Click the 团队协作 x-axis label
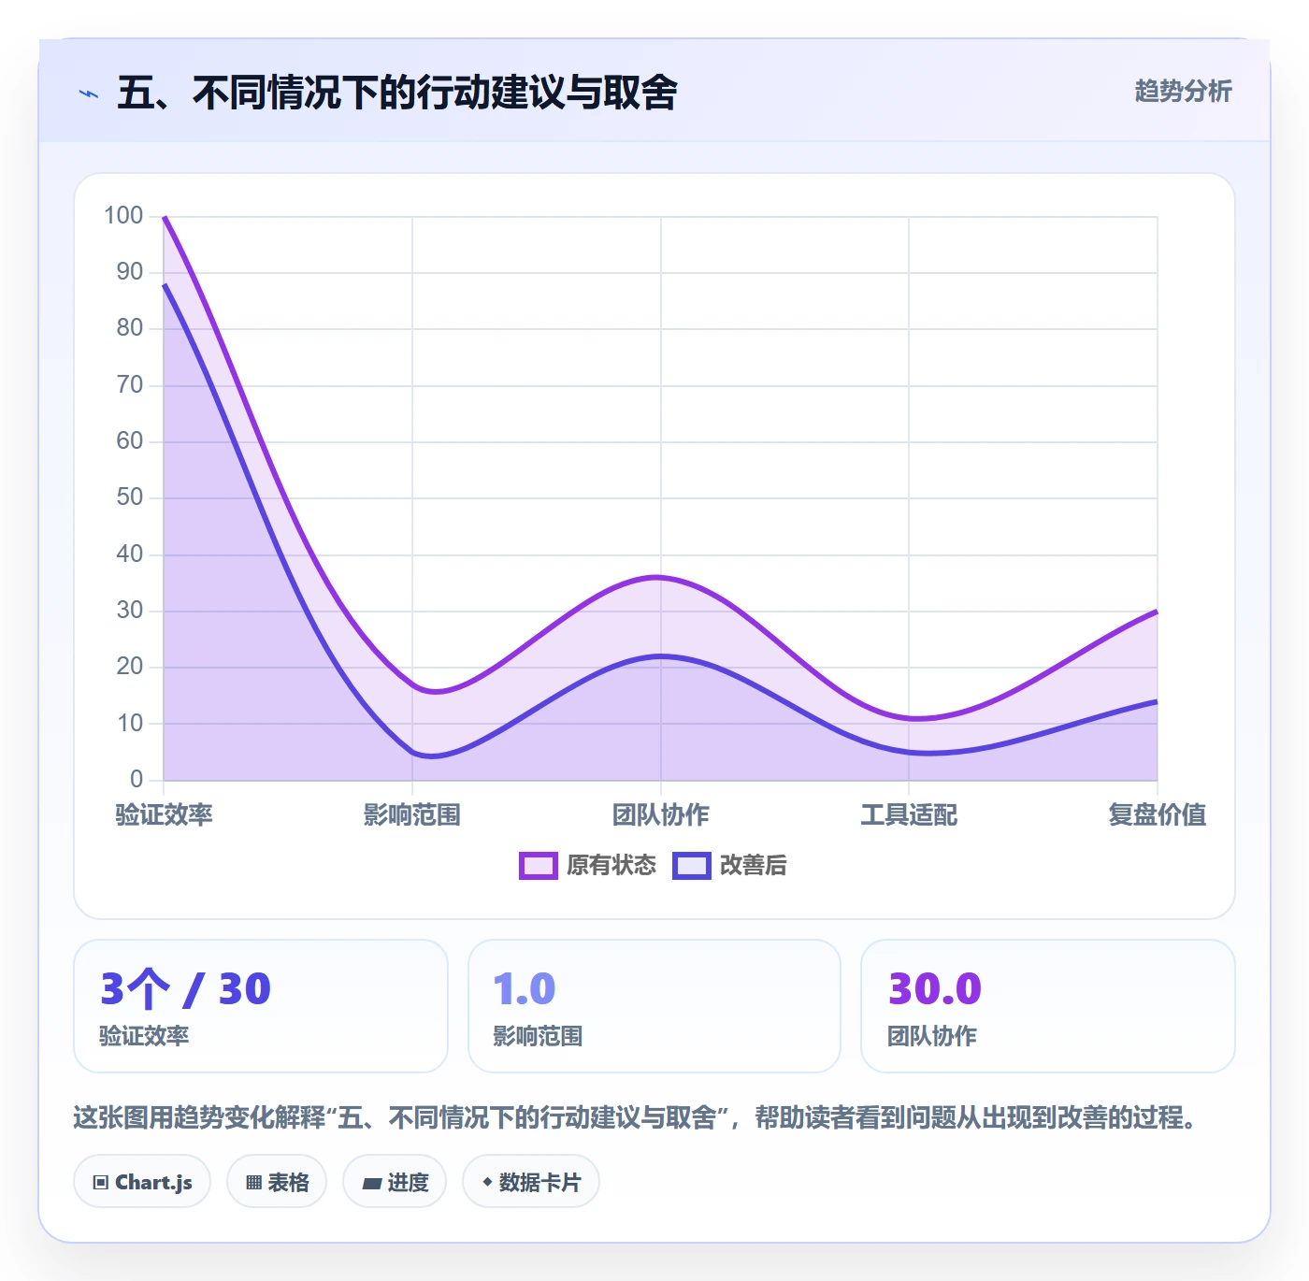This screenshot has width=1309, height=1281. 661,815
